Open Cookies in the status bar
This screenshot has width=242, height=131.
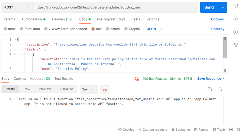click(x=126, y=129)
